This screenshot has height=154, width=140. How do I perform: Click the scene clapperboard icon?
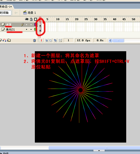tap(25, 13)
